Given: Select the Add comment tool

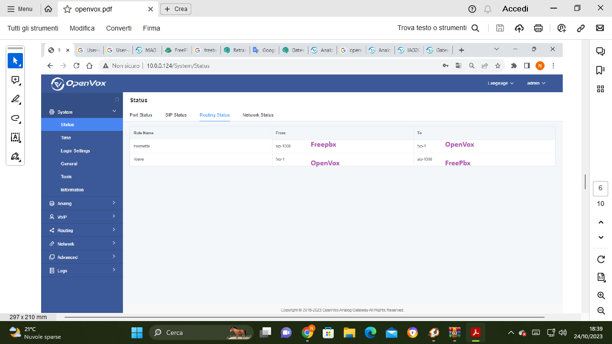Looking at the screenshot, I should click(x=15, y=80).
